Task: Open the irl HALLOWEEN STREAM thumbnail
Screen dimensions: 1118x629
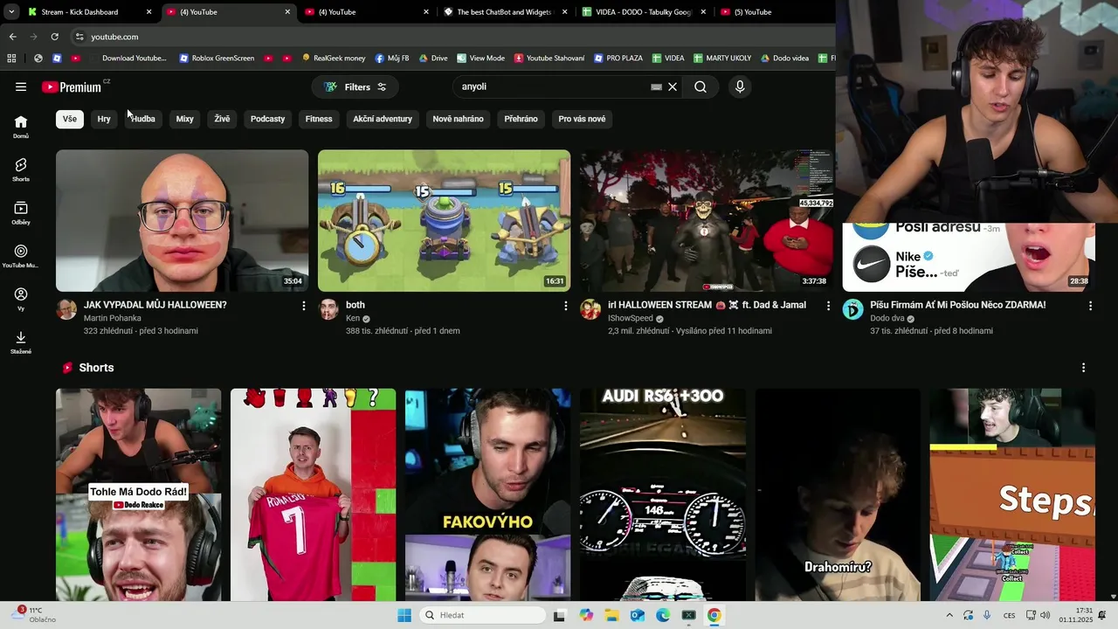Action: tap(706, 220)
